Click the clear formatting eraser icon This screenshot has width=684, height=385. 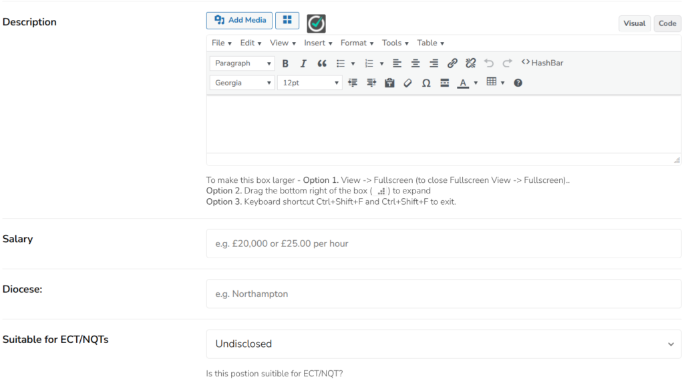pos(408,83)
